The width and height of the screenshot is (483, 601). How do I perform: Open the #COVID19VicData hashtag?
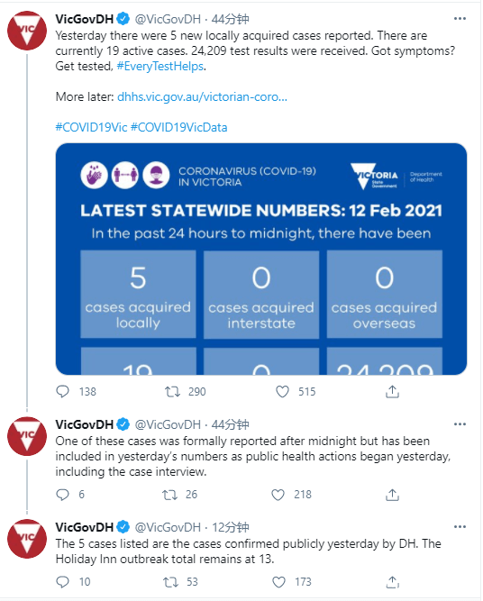tap(179, 127)
